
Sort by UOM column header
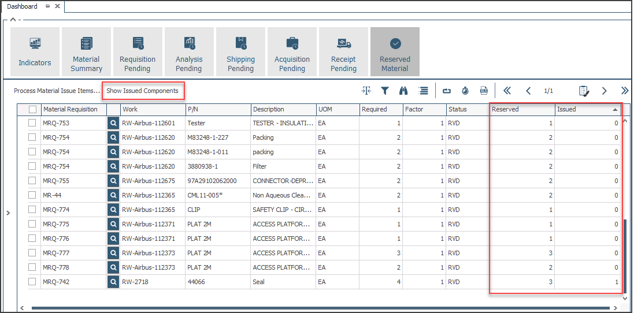[x=338, y=109]
